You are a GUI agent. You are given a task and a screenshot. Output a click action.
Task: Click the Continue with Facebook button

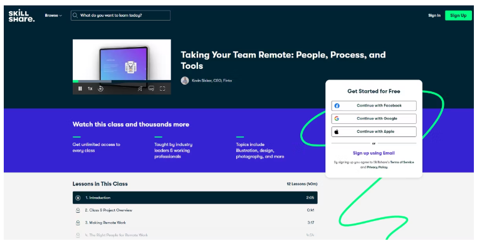(374, 106)
